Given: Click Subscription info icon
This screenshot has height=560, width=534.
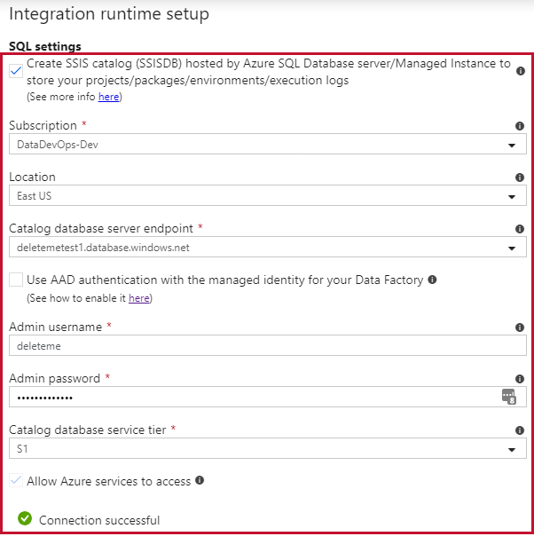Looking at the screenshot, I should pos(521,126).
